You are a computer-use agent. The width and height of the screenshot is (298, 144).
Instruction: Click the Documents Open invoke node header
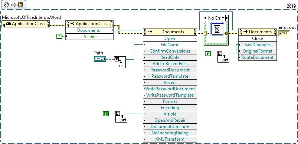(170, 32)
